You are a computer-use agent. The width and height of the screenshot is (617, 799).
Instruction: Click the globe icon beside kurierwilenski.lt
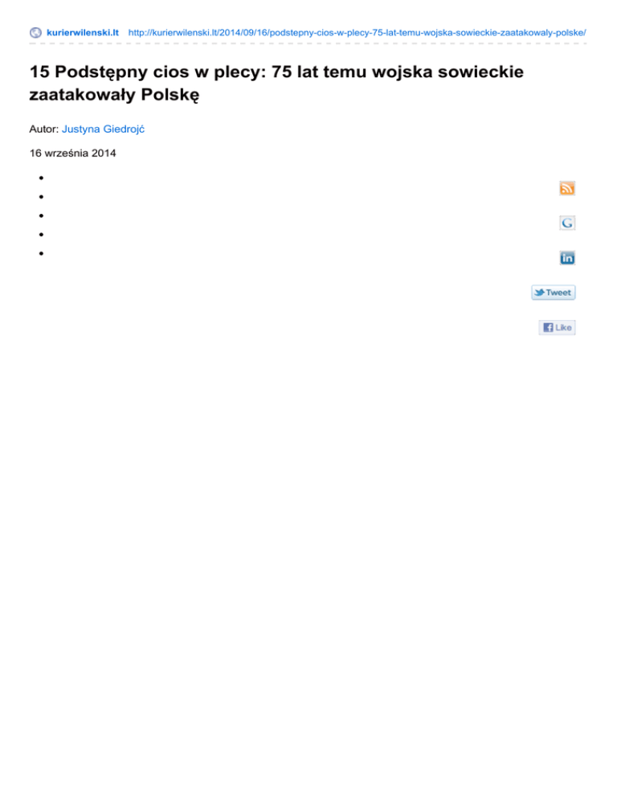35,33
